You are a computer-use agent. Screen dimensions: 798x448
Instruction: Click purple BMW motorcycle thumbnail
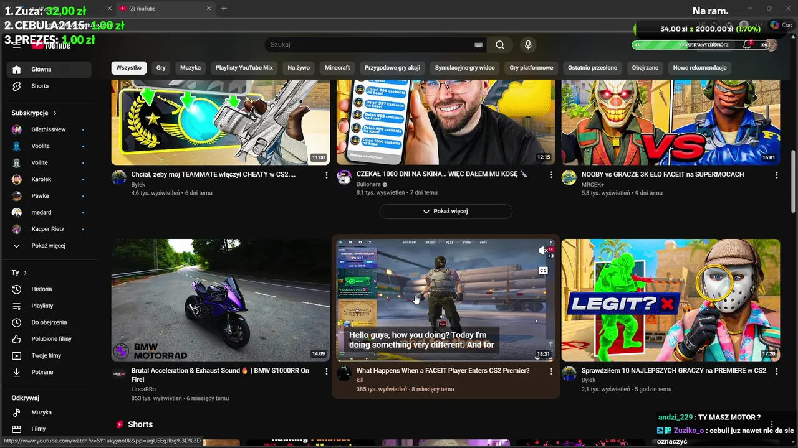click(x=221, y=300)
